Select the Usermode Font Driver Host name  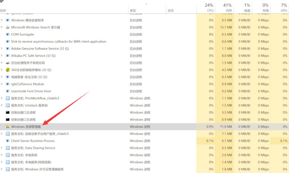point(31,91)
